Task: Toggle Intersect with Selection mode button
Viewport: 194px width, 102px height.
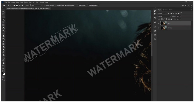Action: [22, 5]
